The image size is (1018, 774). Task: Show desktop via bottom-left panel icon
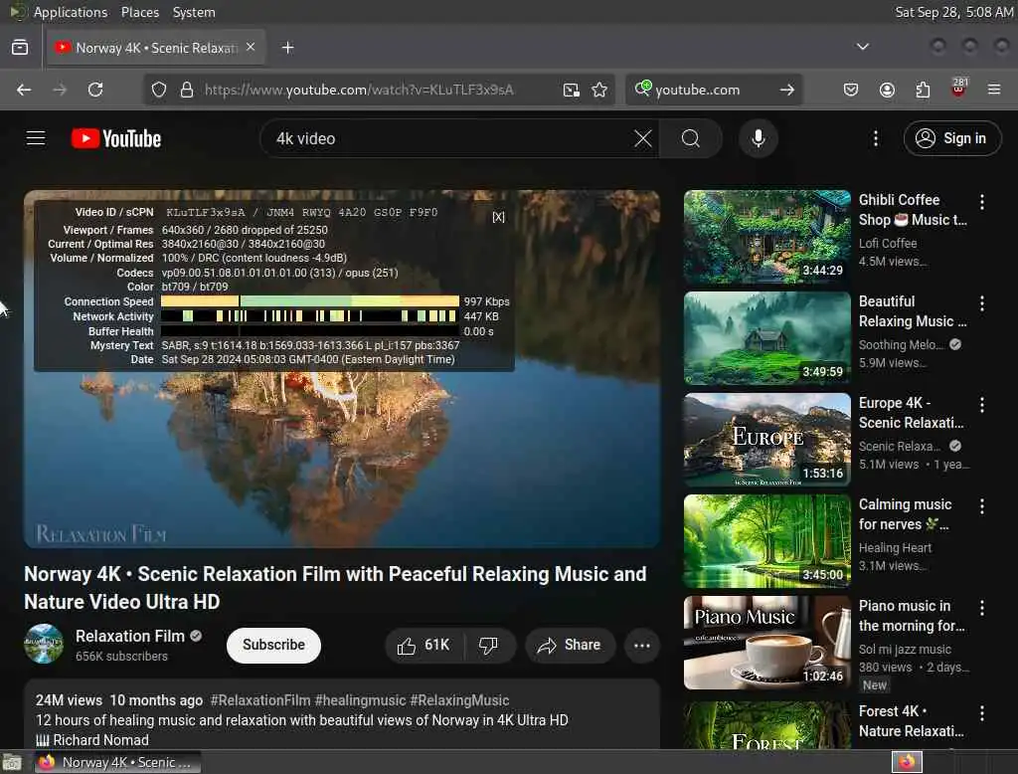point(12,762)
